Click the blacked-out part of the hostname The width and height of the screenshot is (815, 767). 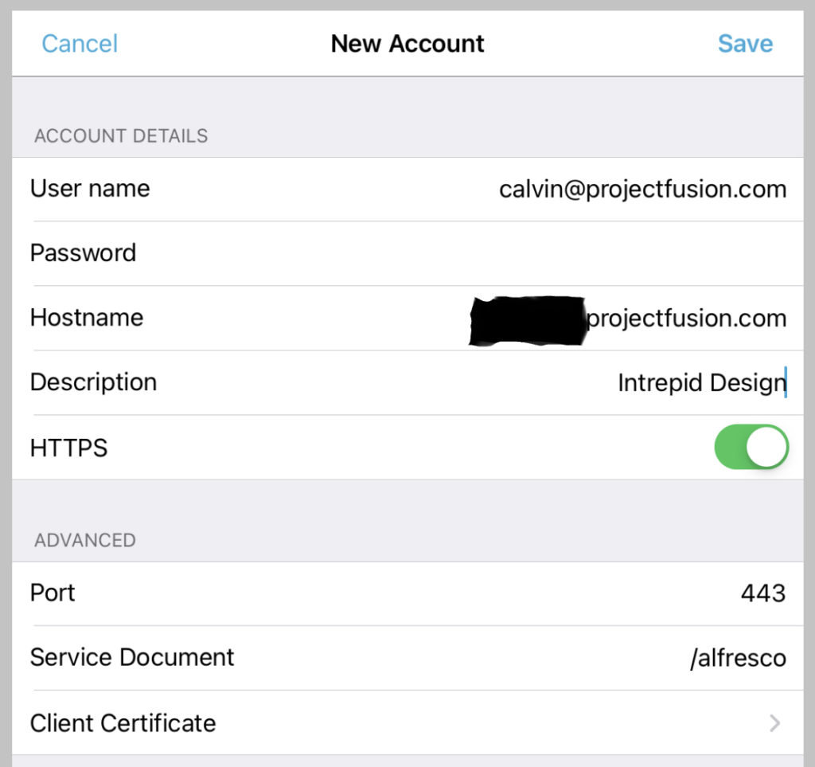[527, 320]
